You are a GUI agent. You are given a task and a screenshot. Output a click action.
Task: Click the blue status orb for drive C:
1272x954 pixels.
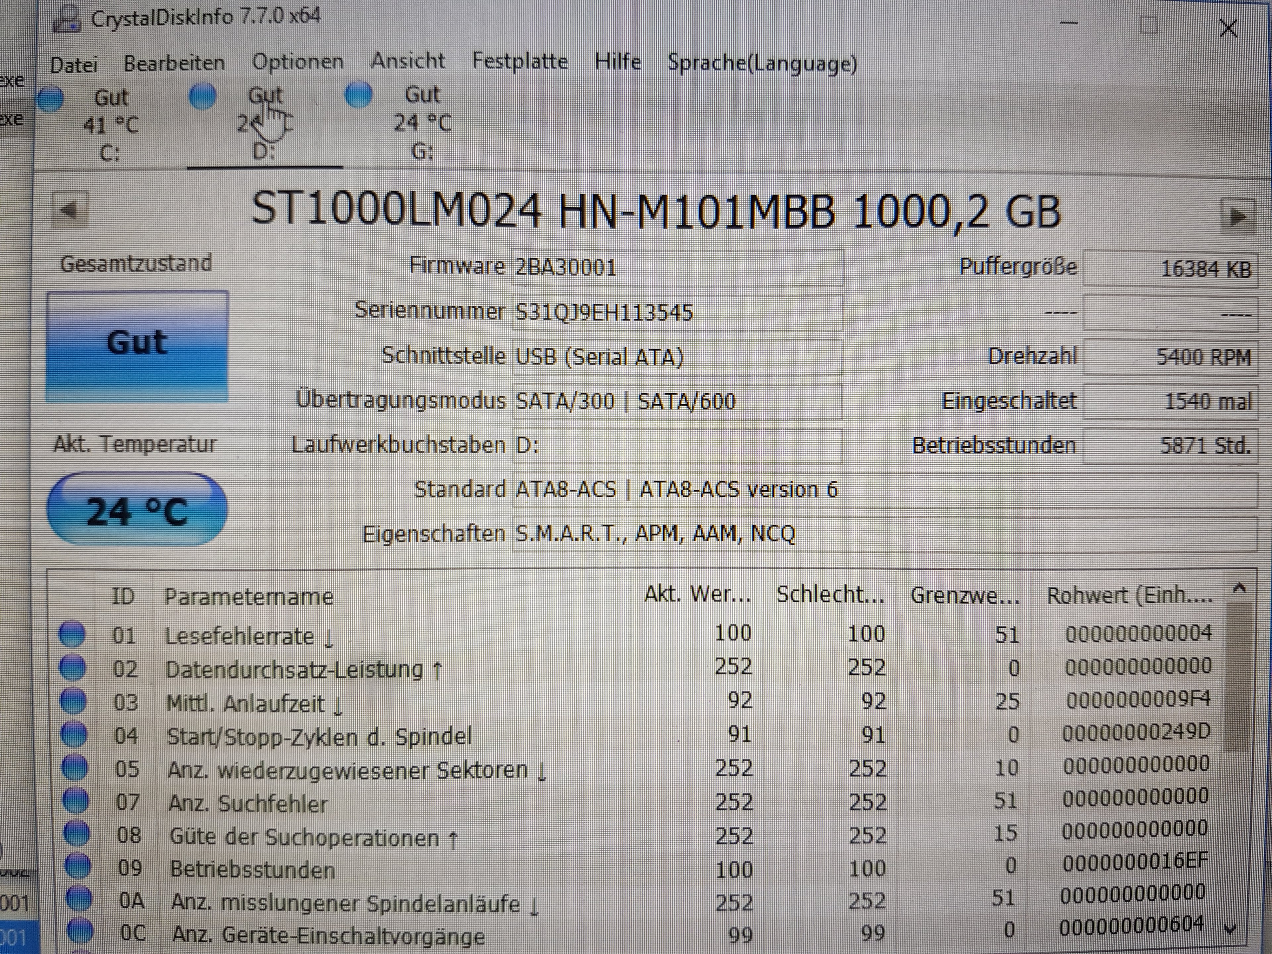pos(51,98)
